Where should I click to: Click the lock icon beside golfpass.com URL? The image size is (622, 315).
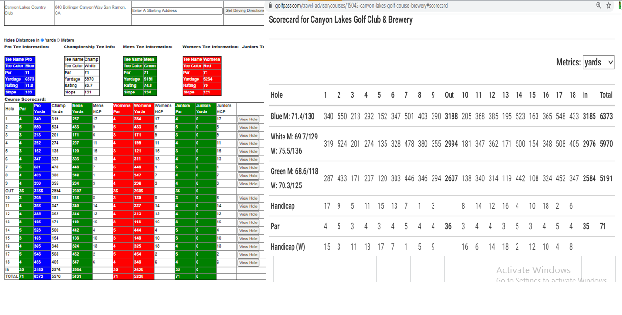271,6
